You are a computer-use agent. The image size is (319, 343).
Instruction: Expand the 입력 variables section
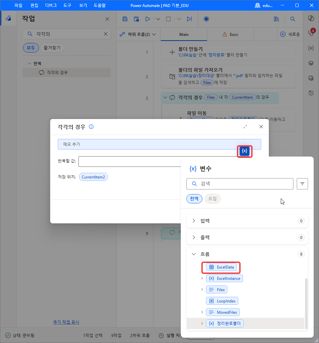[194, 221]
